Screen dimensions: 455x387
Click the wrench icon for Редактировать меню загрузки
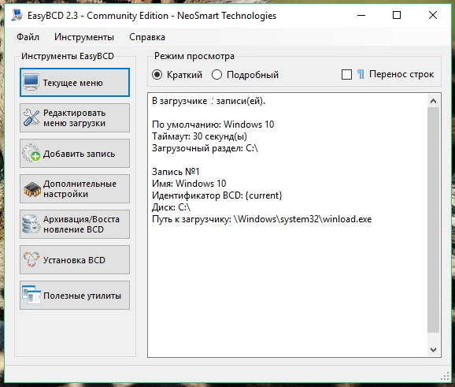coord(31,117)
